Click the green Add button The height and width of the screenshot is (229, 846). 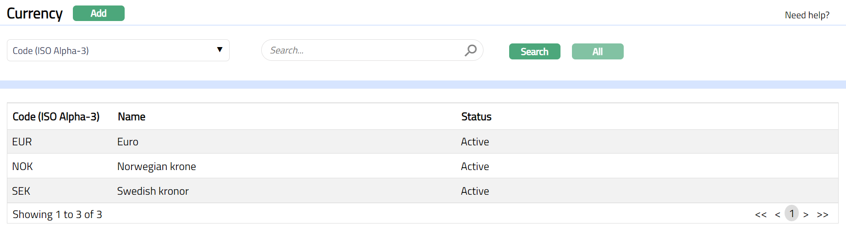tap(99, 13)
